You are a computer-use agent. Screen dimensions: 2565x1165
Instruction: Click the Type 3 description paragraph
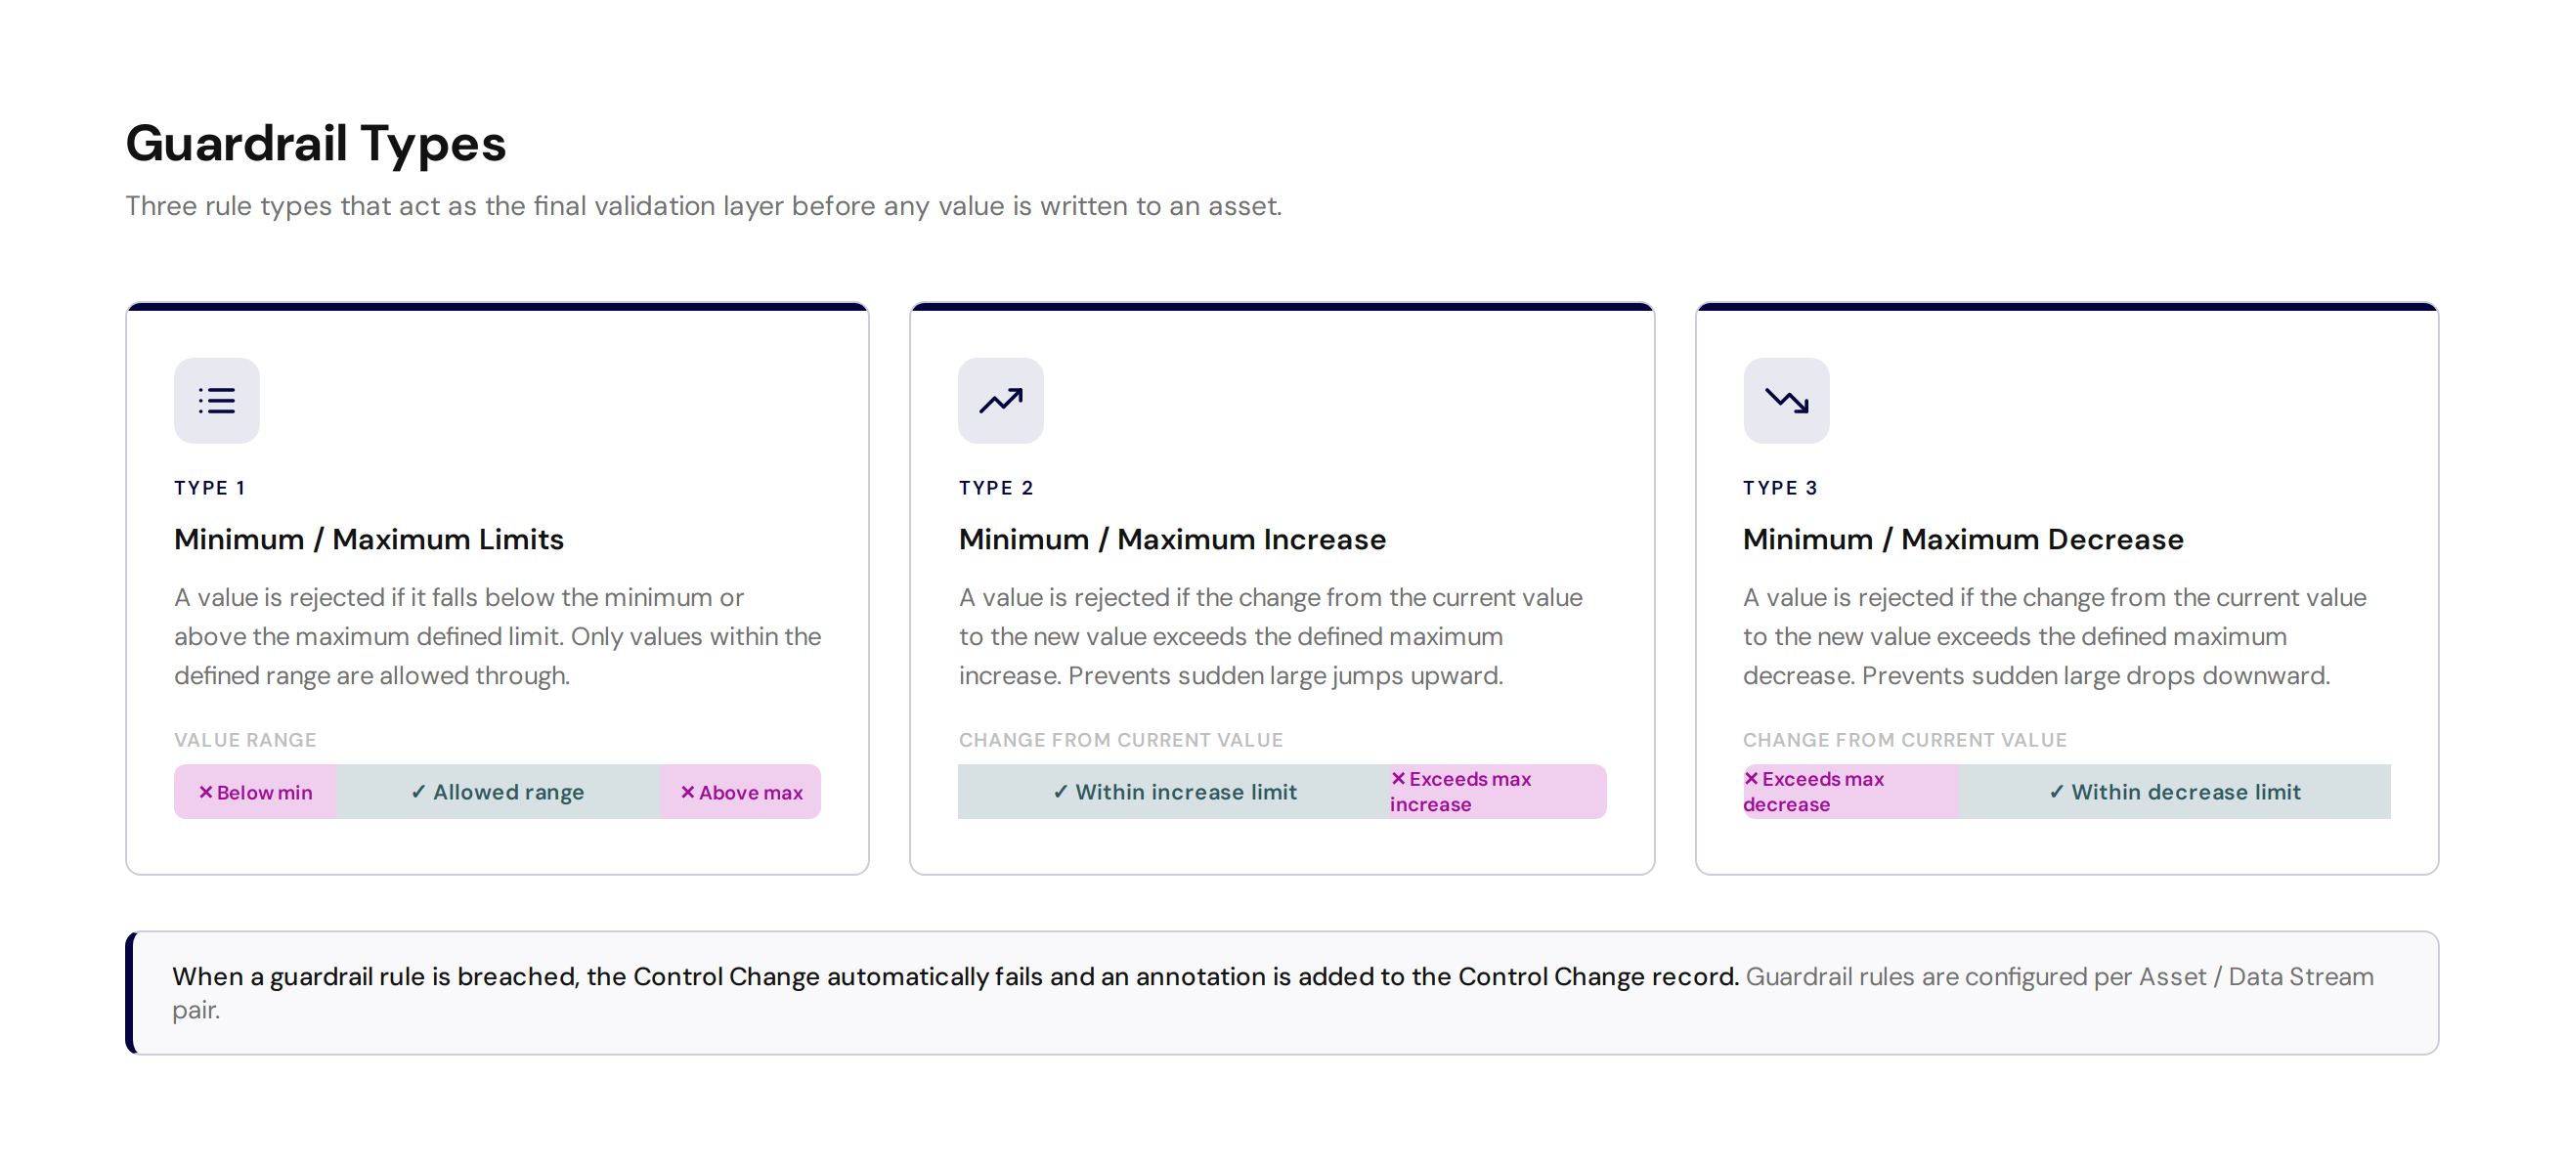tap(2054, 636)
